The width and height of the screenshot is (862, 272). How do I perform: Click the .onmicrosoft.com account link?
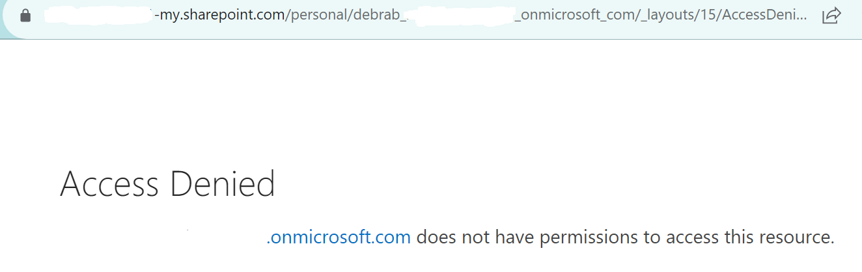[339, 237]
